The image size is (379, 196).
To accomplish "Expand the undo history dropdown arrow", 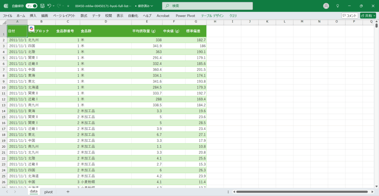I will click(x=54, y=6).
